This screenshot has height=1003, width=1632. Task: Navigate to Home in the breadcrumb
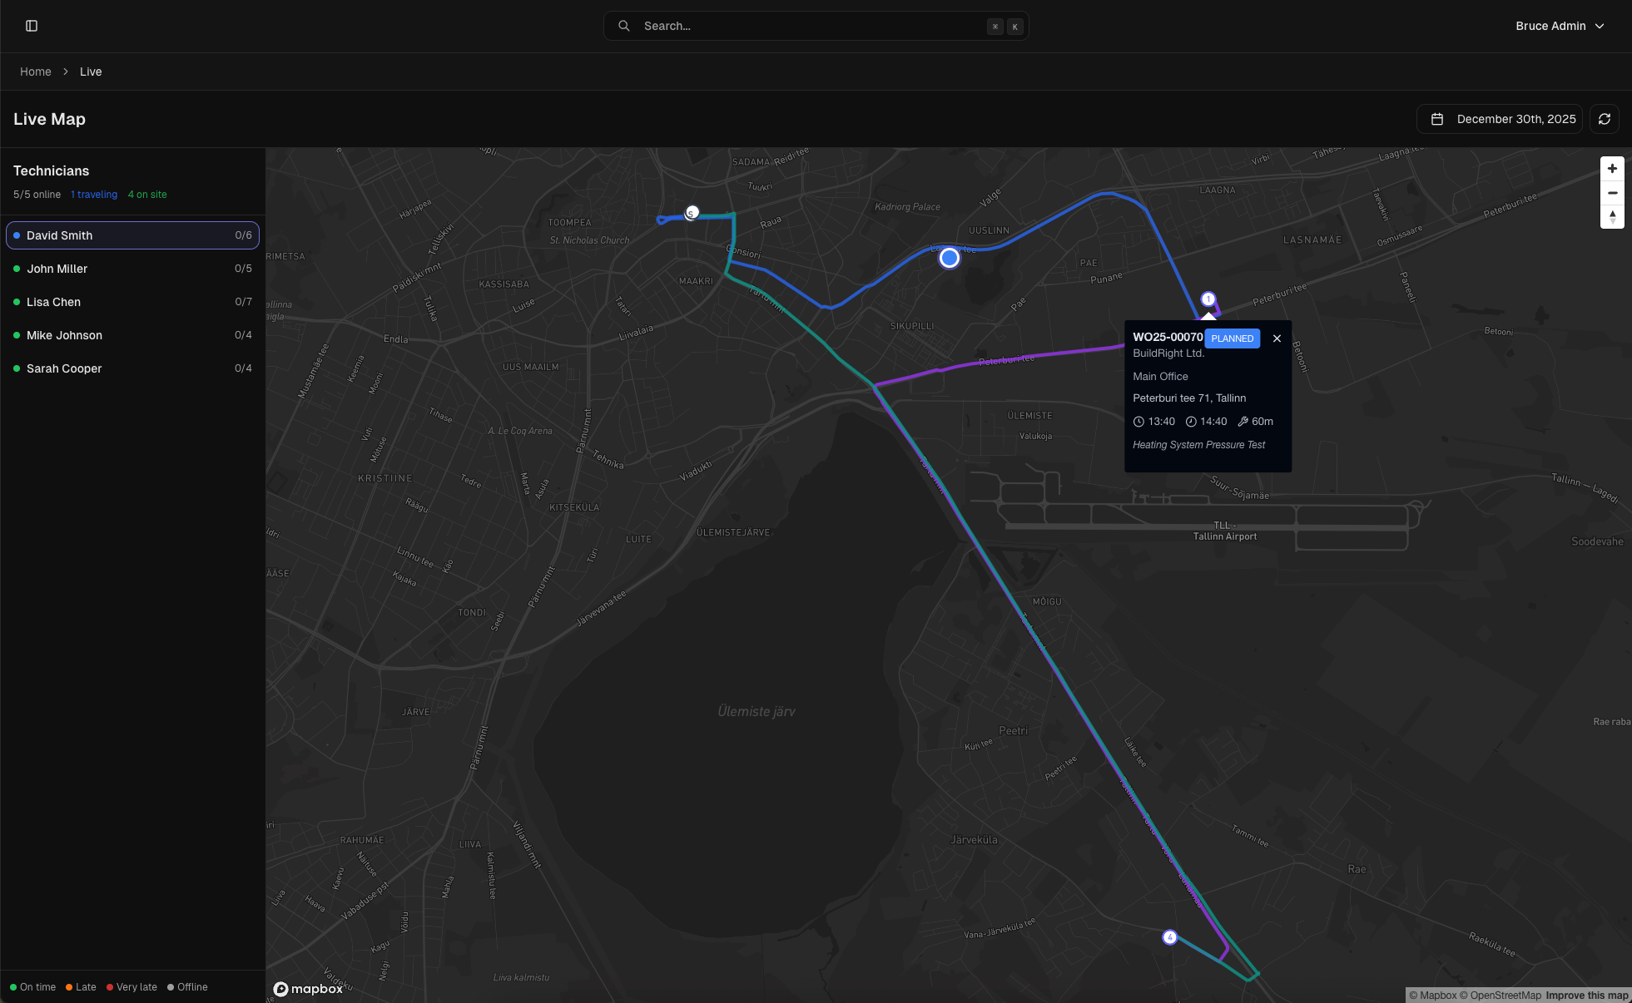point(36,72)
